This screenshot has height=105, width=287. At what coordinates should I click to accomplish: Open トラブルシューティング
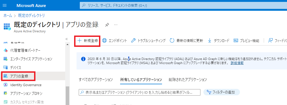tap(148, 41)
